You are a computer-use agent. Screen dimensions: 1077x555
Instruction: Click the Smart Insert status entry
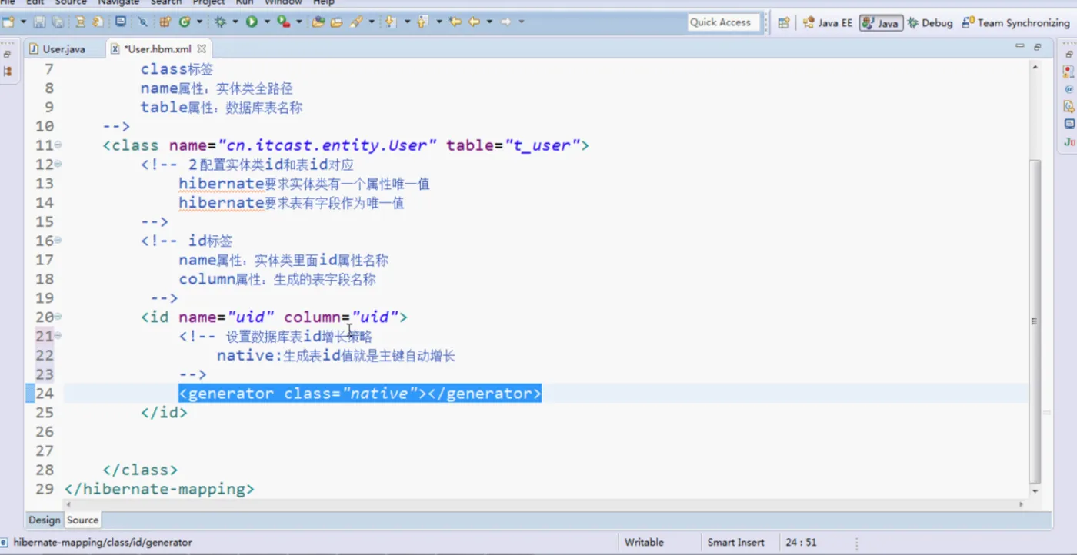735,542
